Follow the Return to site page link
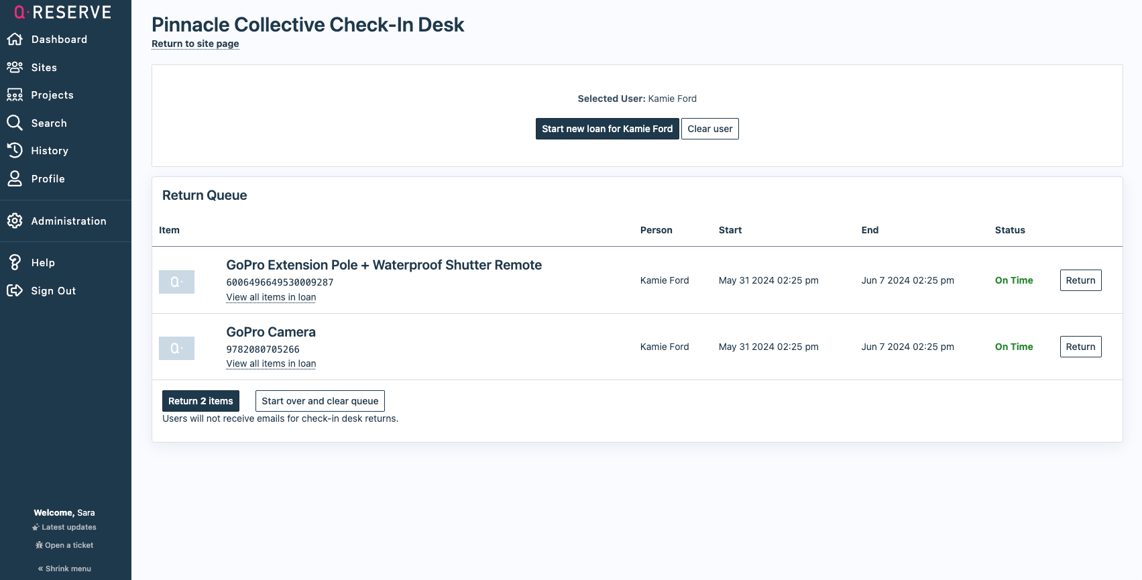The height and width of the screenshot is (580, 1142). 195,44
